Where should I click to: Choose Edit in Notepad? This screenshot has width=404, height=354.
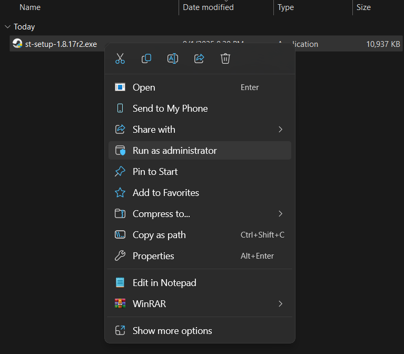(200, 283)
